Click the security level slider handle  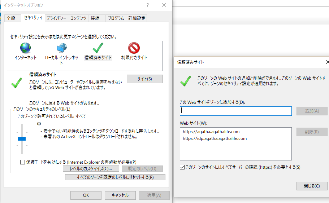point(22,139)
